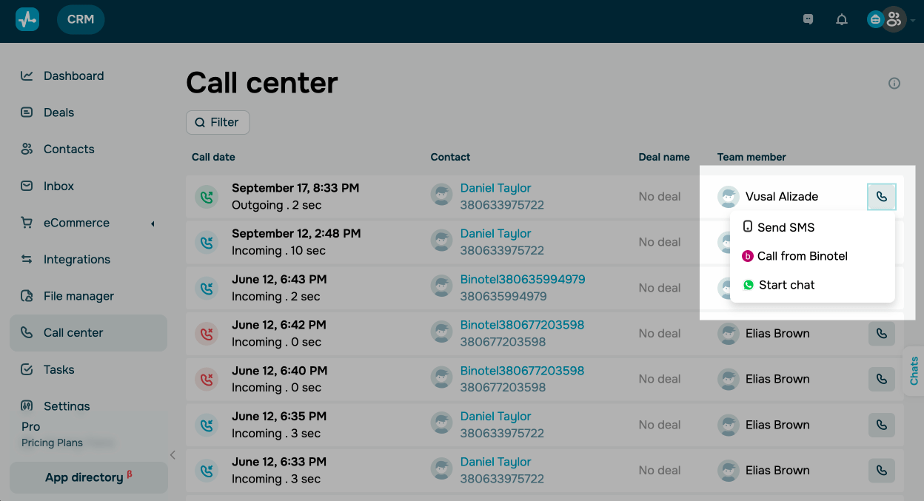The width and height of the screenshot is (924, 501).
Task: Select Start chat in the popup menu
Action: pyautogui.click(x=786, y=285)
